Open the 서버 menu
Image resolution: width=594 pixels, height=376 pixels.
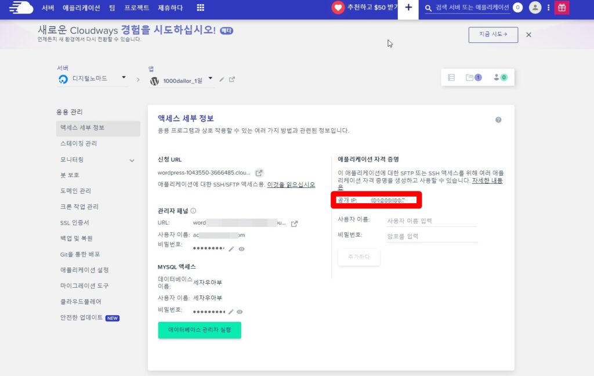48,8
